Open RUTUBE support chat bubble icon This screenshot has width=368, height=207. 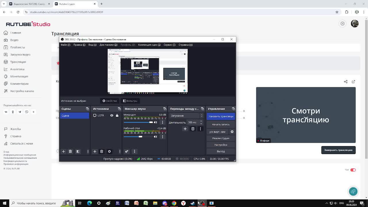[x=353, y=191]
